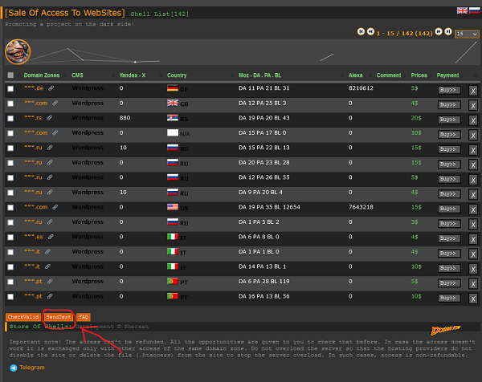482x382 pixels.
Task: Check the .es row checkbox
Action: (10, 238)
